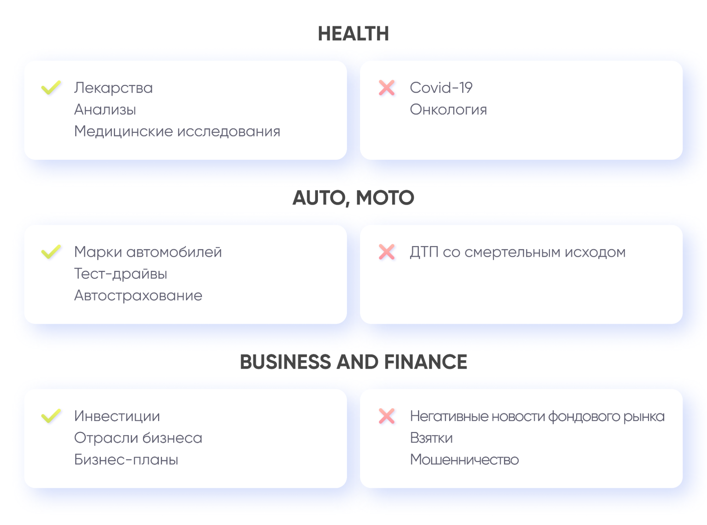This screenshot has width=707, height=525.
Task: Click the red cross beside Негативные новости
Action: tap(387, 416)
